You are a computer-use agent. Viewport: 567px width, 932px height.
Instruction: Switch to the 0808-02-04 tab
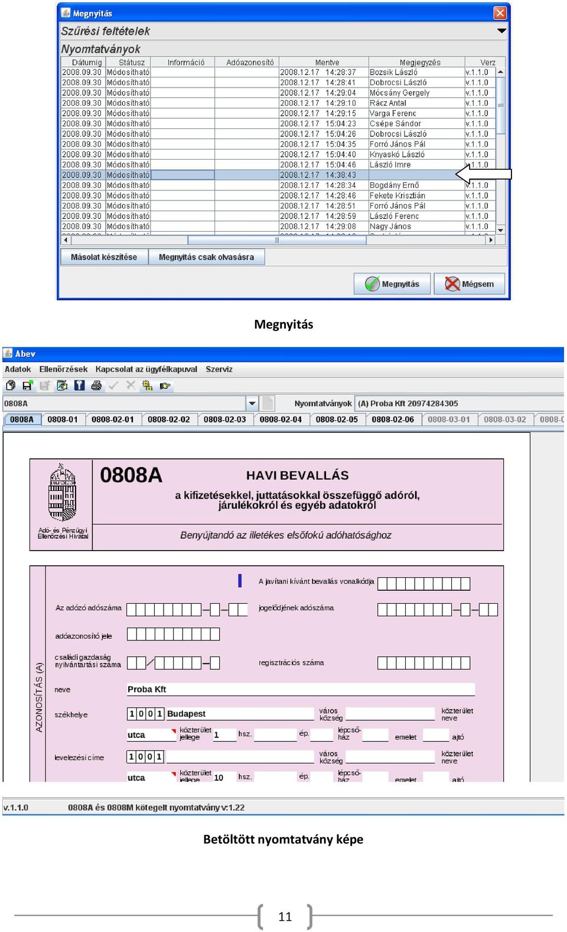coord(281,419)
